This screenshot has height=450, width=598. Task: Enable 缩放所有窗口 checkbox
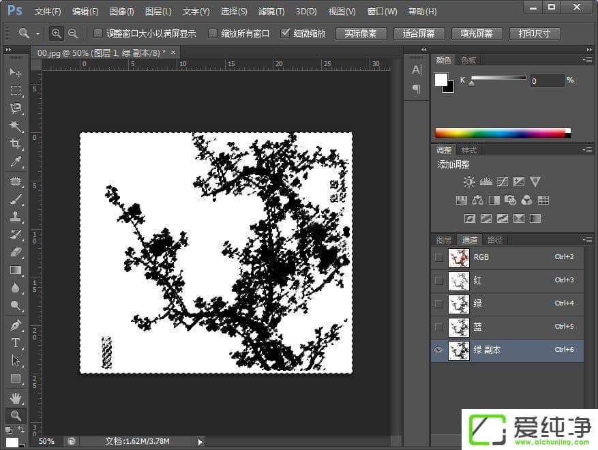click(x=213, y=33)
